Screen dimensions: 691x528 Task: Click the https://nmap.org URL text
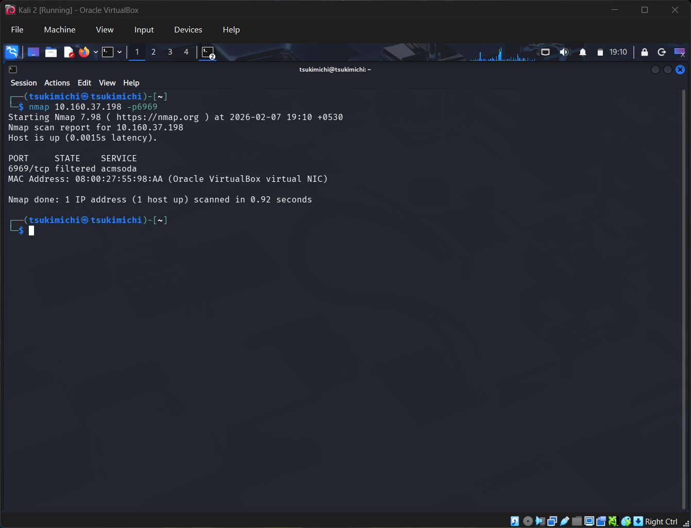tap(158, 117)
